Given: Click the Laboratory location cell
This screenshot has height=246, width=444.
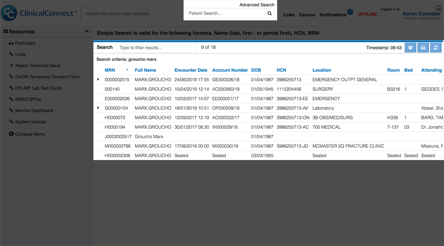Looking at the screenshot, I should [323, 108].
